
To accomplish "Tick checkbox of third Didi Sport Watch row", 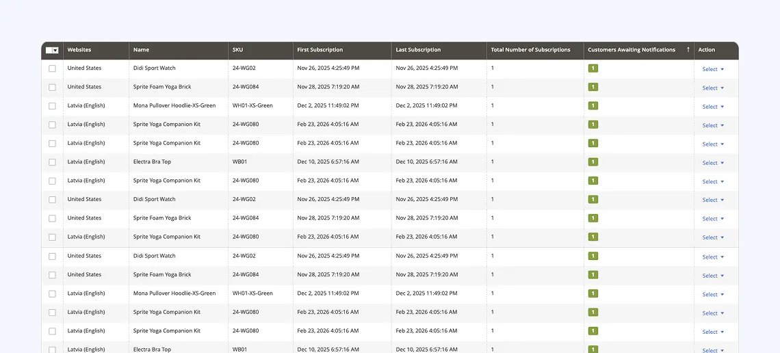I will pos(52,256).
